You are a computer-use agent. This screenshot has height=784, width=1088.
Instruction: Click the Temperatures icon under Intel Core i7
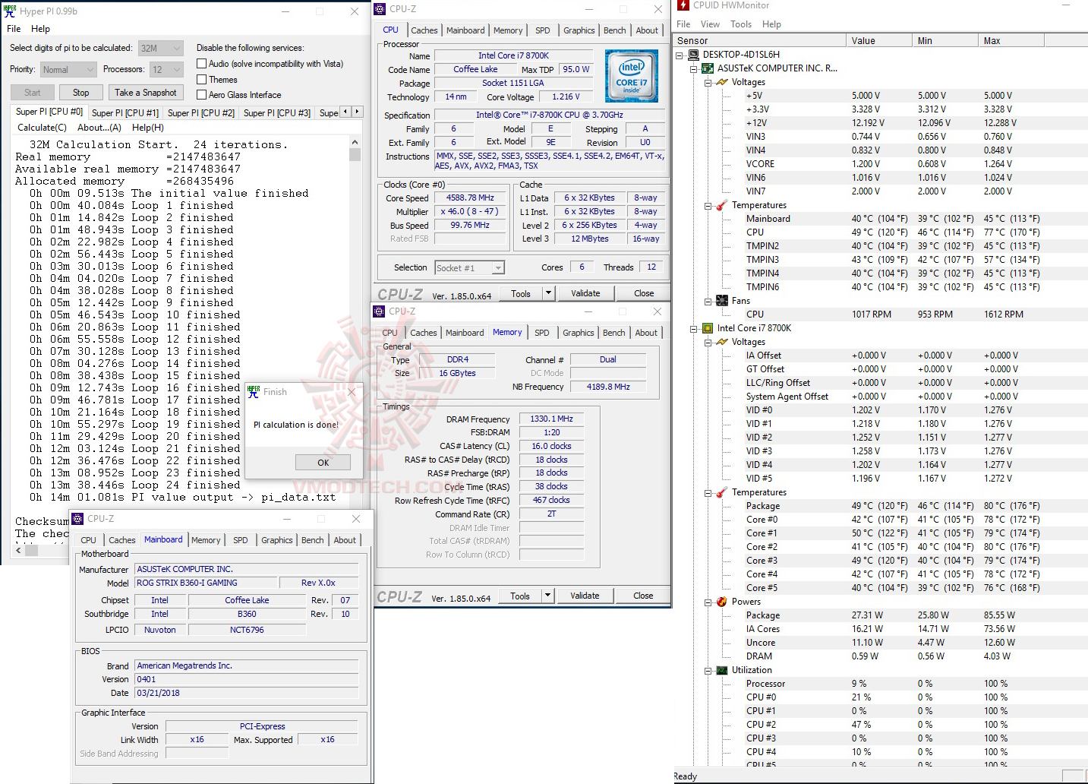[722, 492]
